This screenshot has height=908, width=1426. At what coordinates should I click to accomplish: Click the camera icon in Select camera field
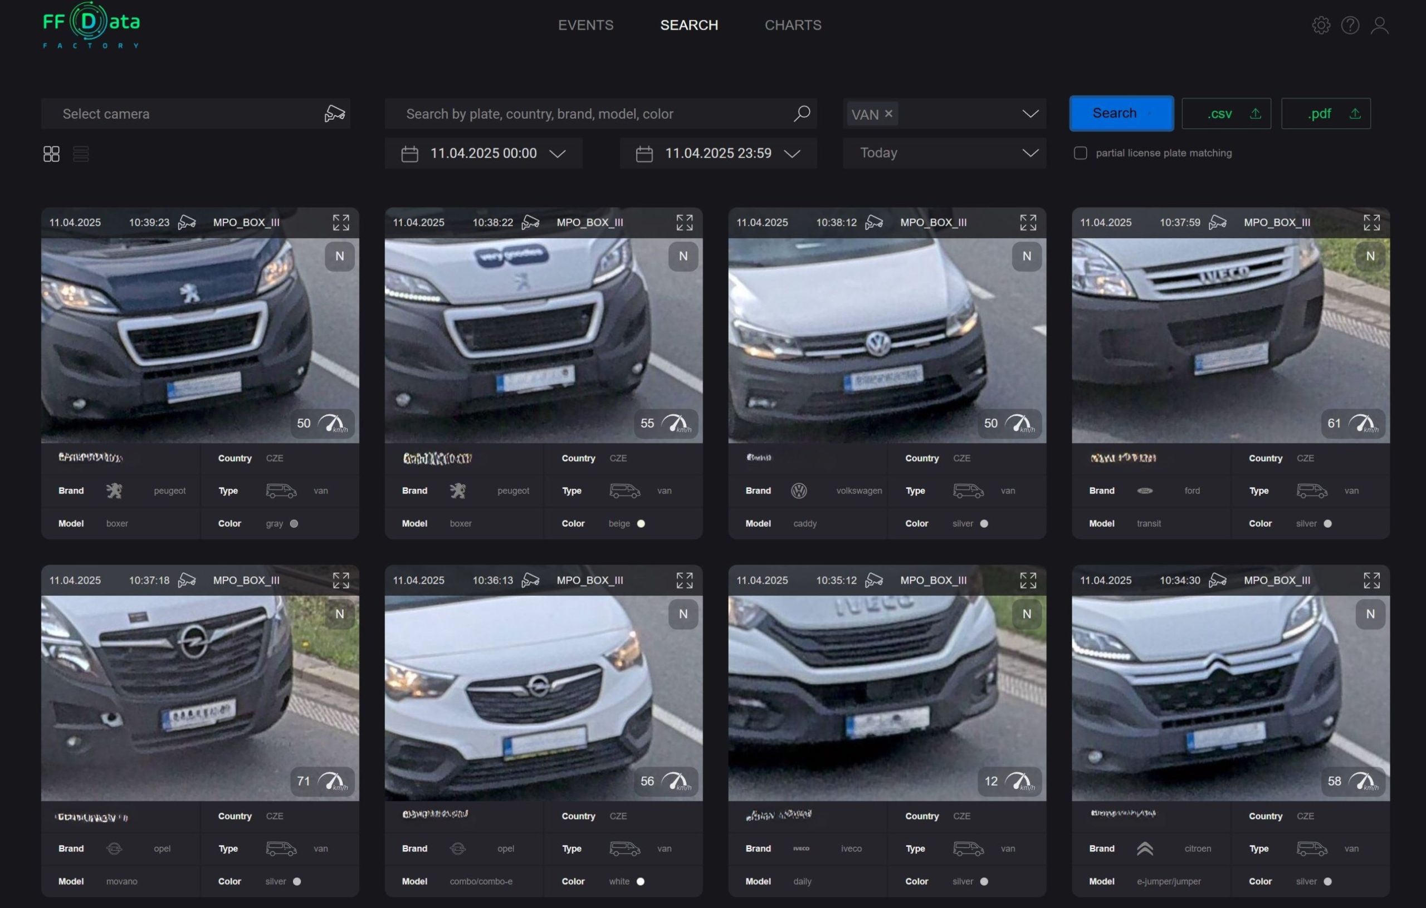pos(335,114)
